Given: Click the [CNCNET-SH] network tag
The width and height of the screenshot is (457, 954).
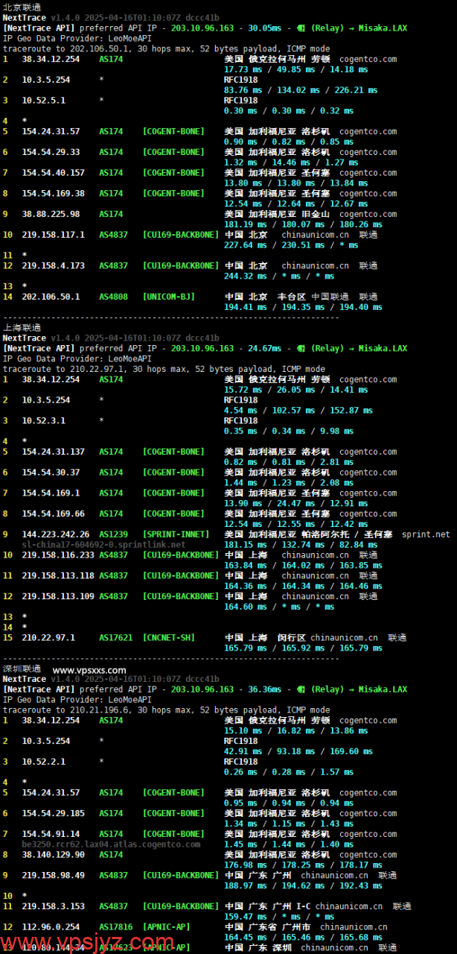Looking at the screenshot, I should [x=169, y=638].
